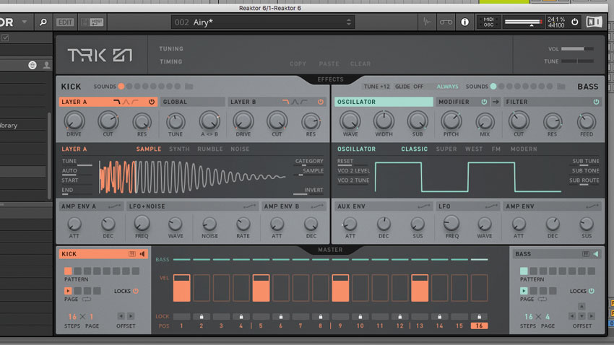Toggle the Modifier power button
614x345 pixels.
tap(484, 102)
